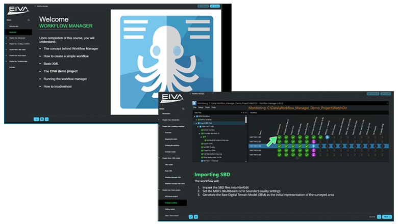Click the magenta waiting icon in the 140917N012.SBD row
398x224 pixels.
point(314,142)
